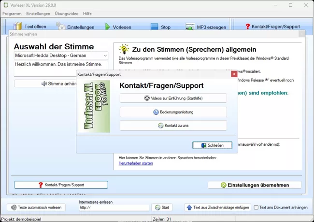The height and width of the screenshot is (222, 314).
Task: Start reading with the green Vorlesen play icon
Action: click(x=108, y=27)
